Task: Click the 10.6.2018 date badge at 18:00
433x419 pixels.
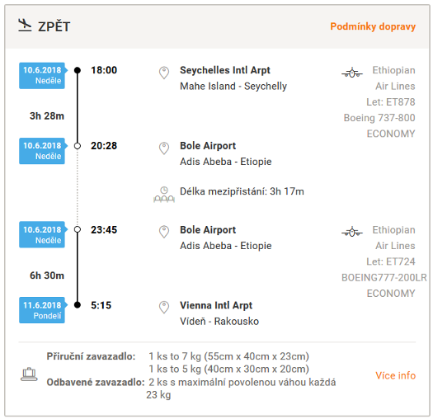Action: coord(43,76)
